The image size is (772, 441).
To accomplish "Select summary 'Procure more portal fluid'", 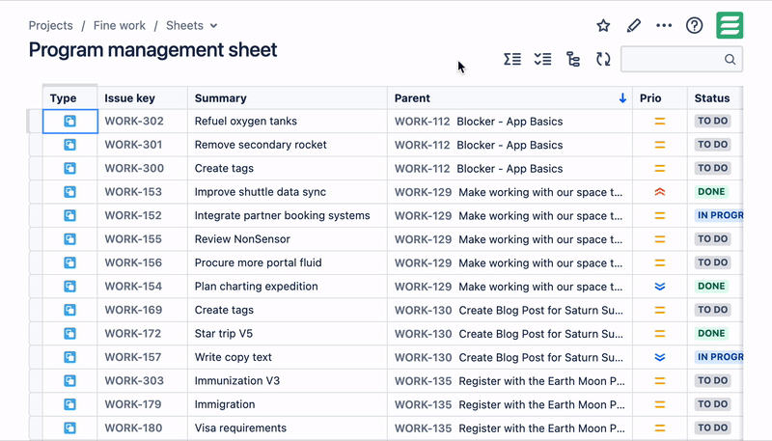I will pos(258,262).
